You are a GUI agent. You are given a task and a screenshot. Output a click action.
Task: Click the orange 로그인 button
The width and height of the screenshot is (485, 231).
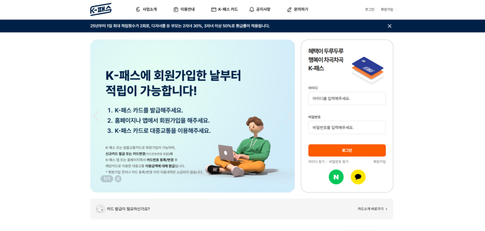point(347,151)
